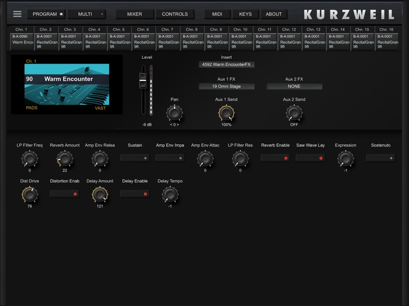Click the Reverb Amount knob
The image size is (409, 306).
click(64, 159)
